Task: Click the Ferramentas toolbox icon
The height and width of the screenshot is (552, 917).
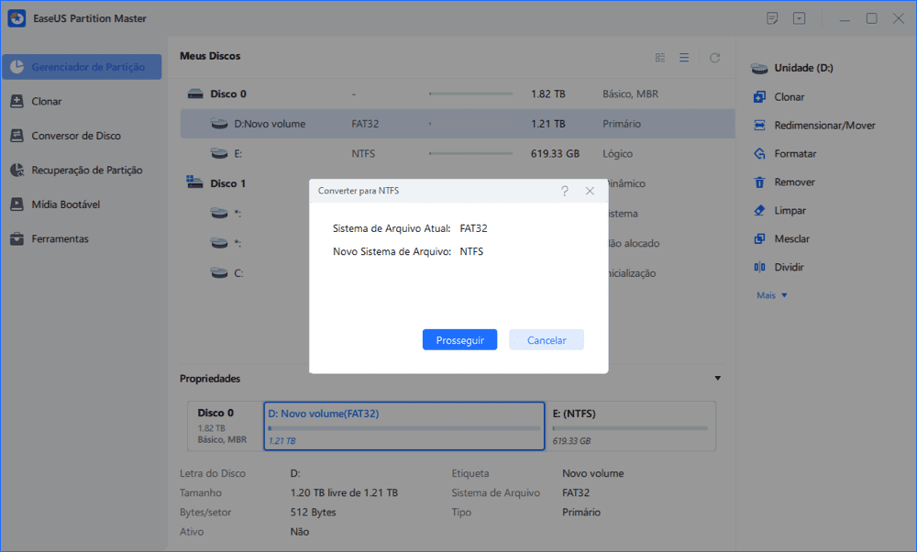Action: 17,238
